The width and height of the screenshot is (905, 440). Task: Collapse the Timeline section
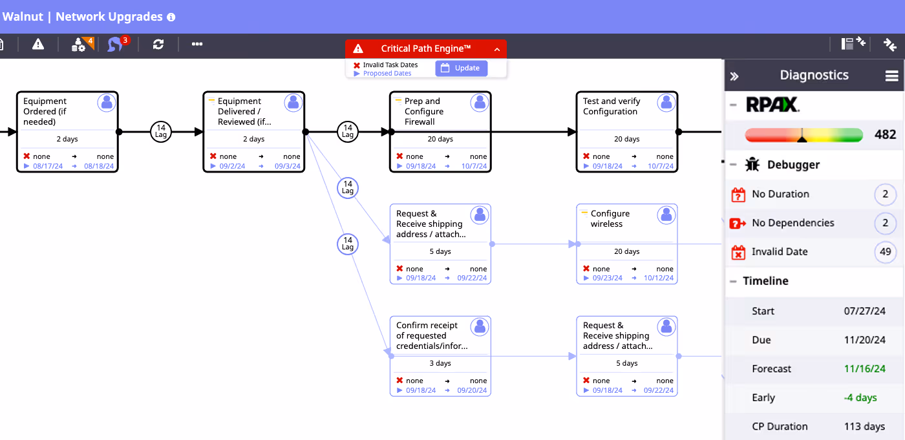coord(733,281)
